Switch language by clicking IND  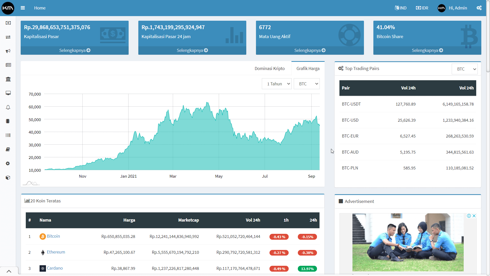click(x=400, y=8)
